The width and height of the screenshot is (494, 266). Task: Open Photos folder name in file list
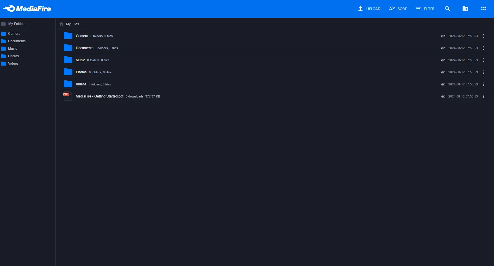[x=81, y=72]
